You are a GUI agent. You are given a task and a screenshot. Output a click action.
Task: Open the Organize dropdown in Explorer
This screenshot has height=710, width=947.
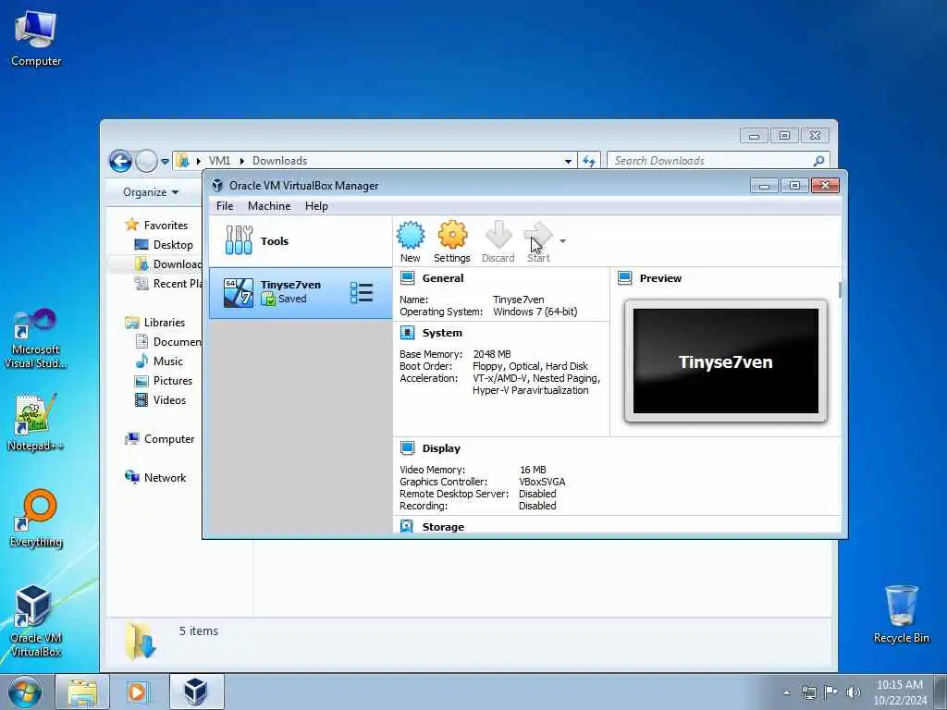pyautogui.click(x=151, y=192)
